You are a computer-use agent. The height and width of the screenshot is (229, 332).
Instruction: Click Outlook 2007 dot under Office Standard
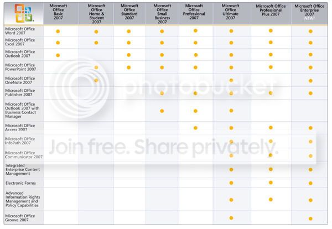coord(129,55)
